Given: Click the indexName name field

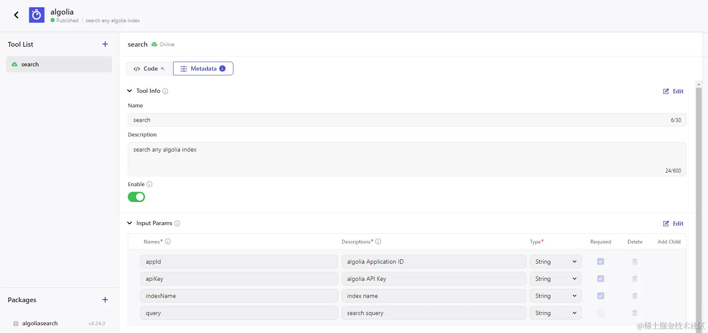Looking at the screenshot, I should pyautogui.click(x=239, y=296).
